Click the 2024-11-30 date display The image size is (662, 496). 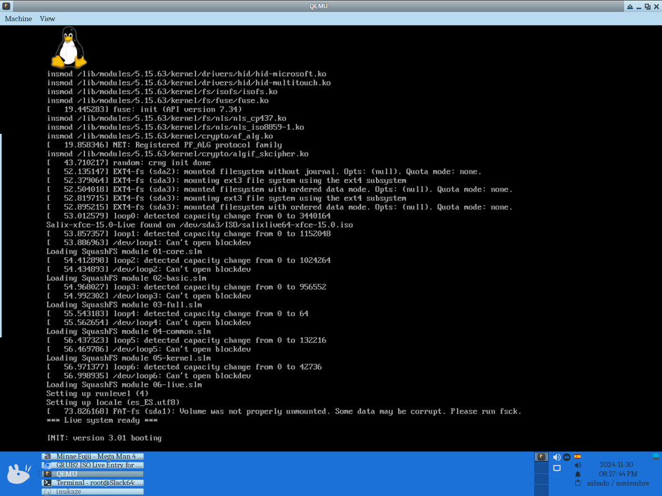tap(617, 464)
